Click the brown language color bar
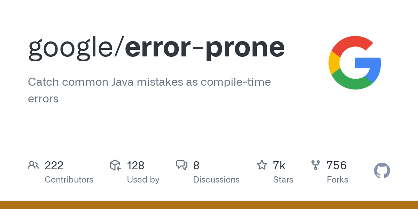418x209 pixels. click(x=209, y=205)
